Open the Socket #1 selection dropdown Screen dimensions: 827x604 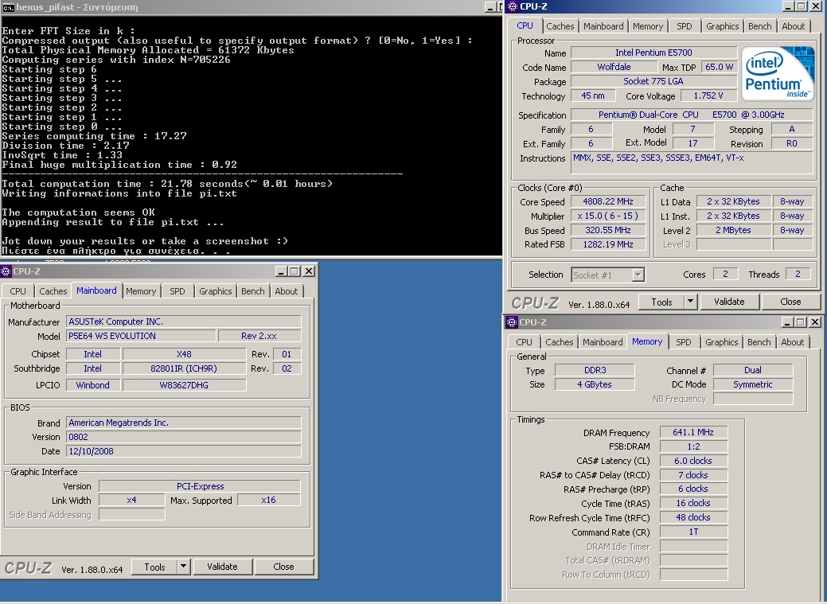tap(638, 275)
